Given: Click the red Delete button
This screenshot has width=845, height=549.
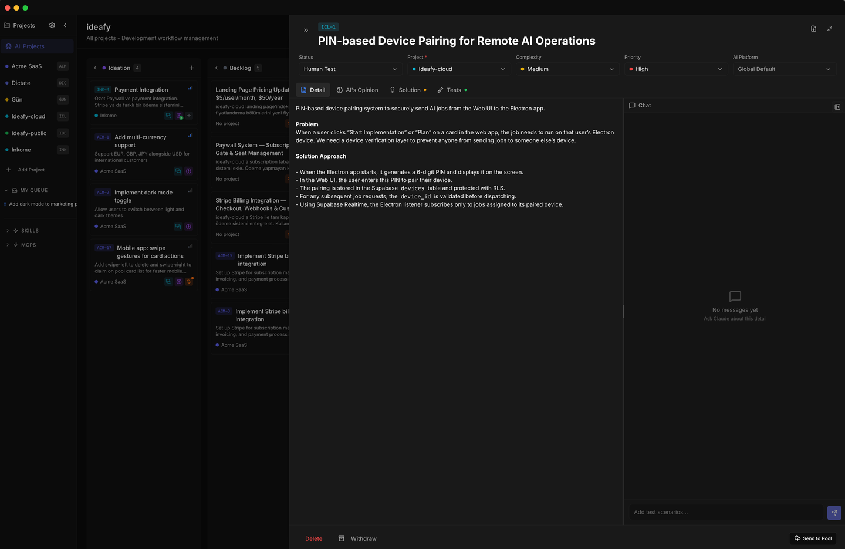Looking at the screenshot, I should tap(313, 538).
